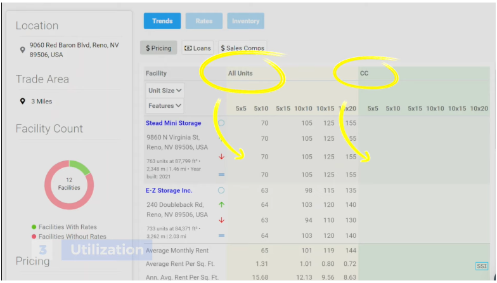Click the CC column header
Viewport: 497px width, 283px height.
364,74
